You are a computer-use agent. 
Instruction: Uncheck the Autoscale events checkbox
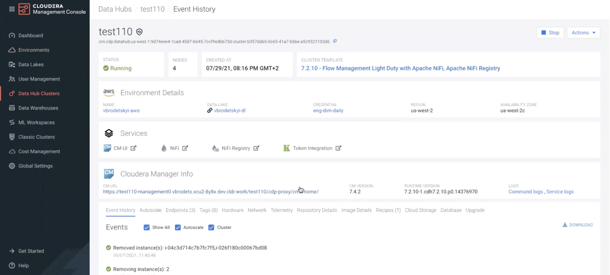coord(178,227)
